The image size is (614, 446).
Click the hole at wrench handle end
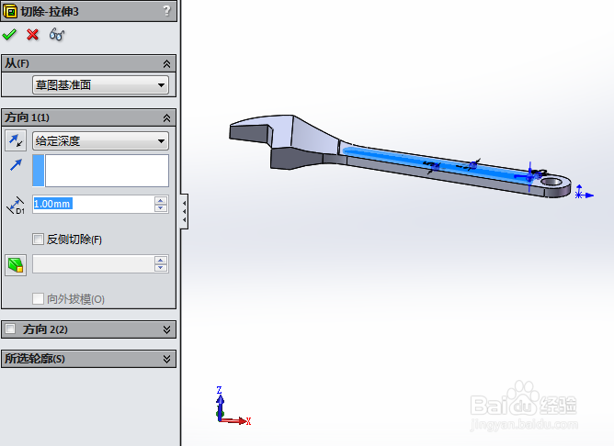(552, 182)
